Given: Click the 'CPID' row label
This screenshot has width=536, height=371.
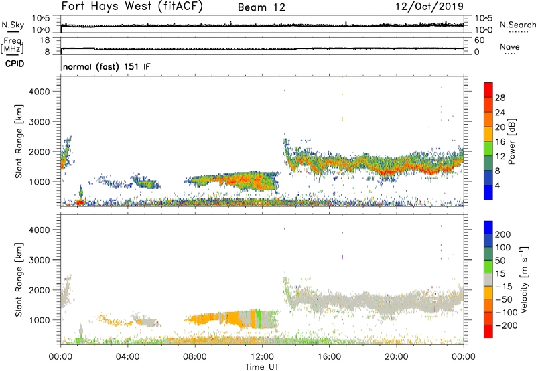Looking at the screenshot, I should [x=15, y=64].
